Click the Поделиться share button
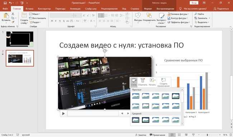The width and height of the screenshot is (233, 137). 221,9
